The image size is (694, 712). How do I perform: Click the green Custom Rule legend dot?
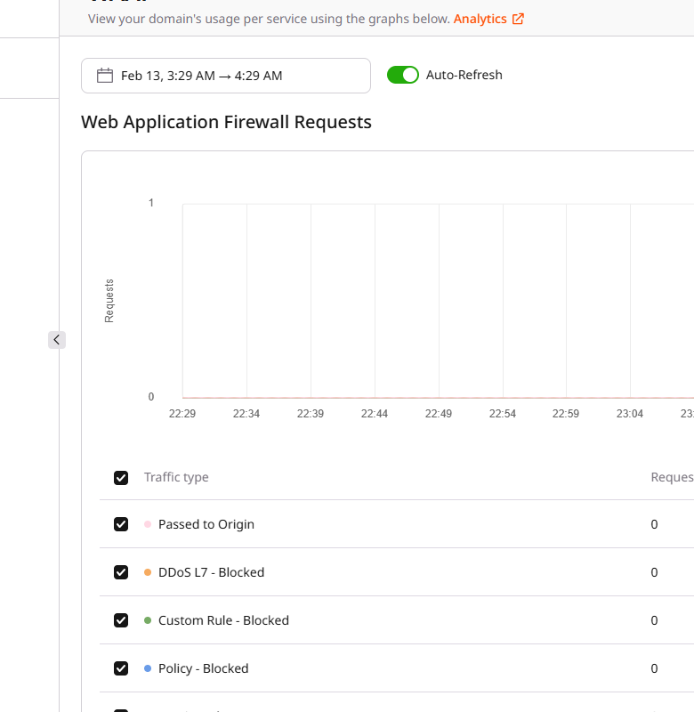tap(148, 620)
